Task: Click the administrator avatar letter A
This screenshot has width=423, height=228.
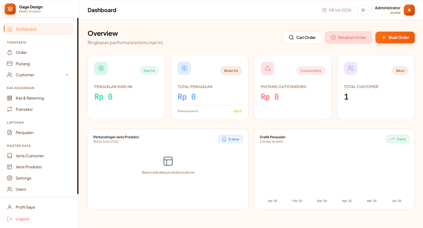Action: (409, 10)
